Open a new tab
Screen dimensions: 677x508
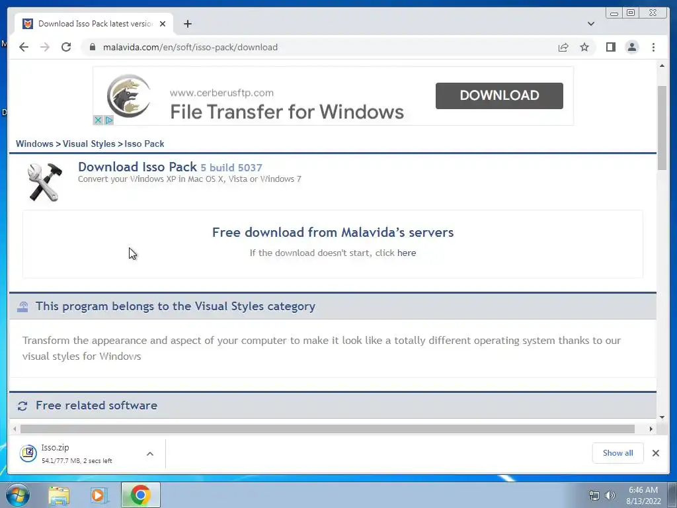coord(187,24)
